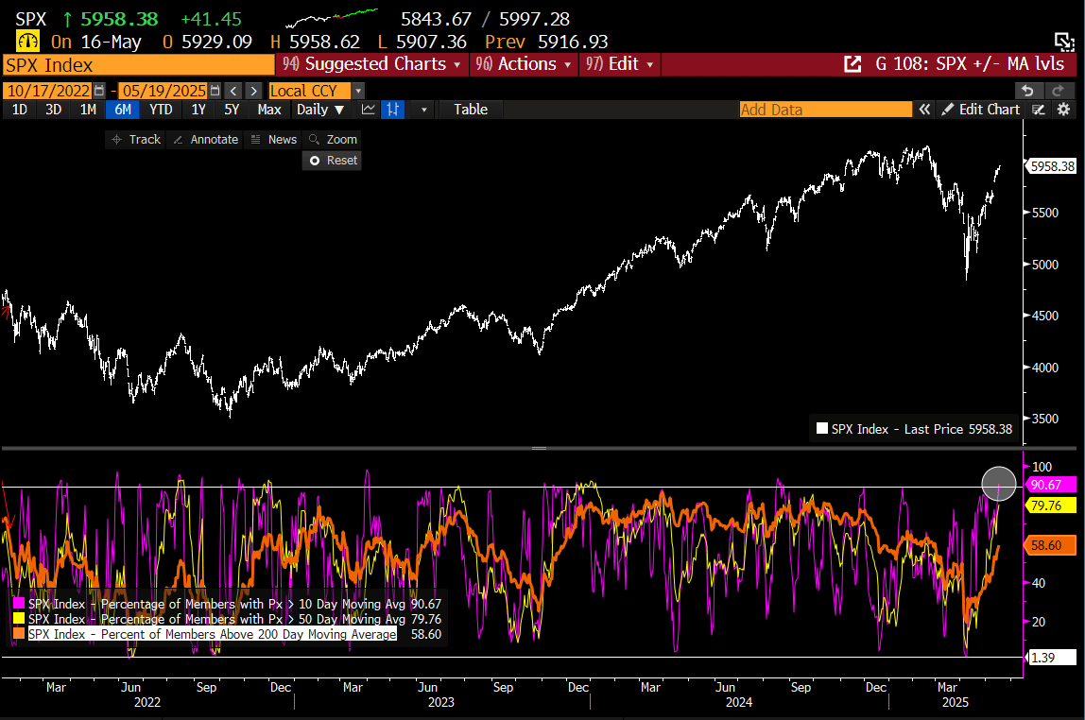The width and height of the screenshot is (1085, 720).
Task: Expand the chart type dropdown arrow
Action: 423,110
